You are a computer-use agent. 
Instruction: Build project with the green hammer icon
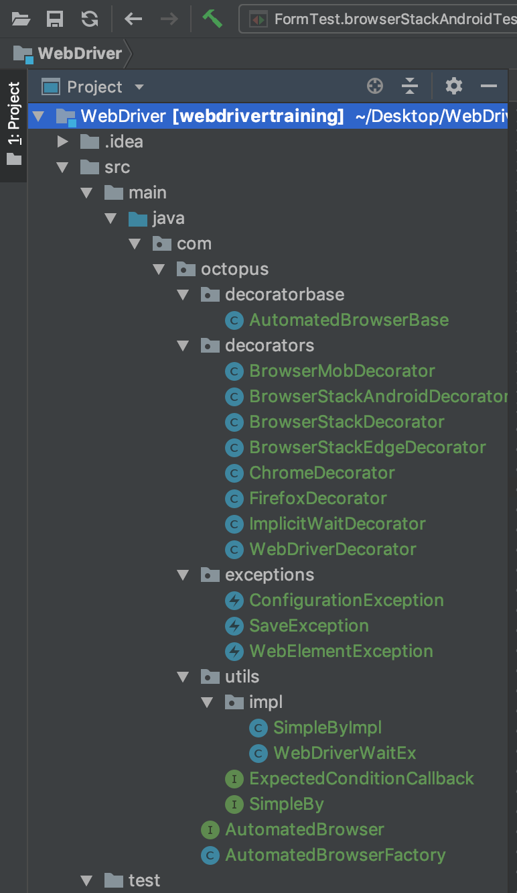212,19
